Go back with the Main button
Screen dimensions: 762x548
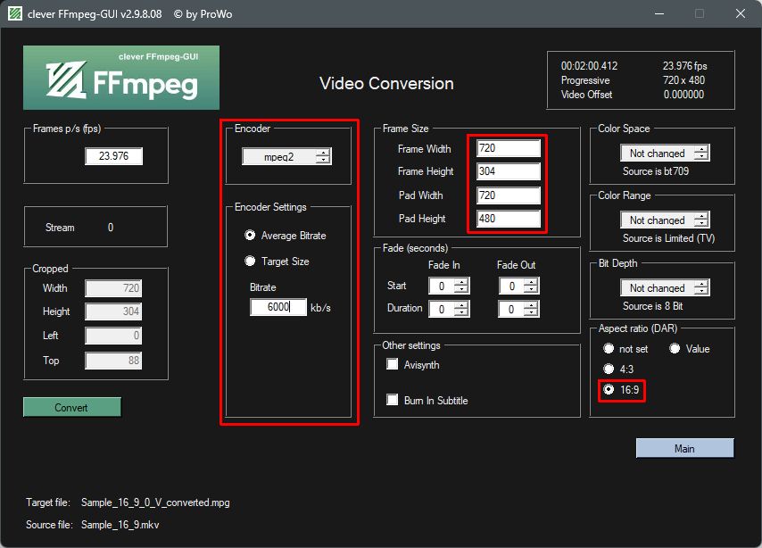coord(684,448)
